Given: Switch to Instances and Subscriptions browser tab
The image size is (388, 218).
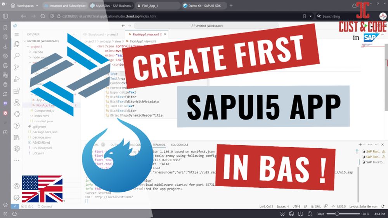Looking at the screenshot, I should tap(65, 5).
